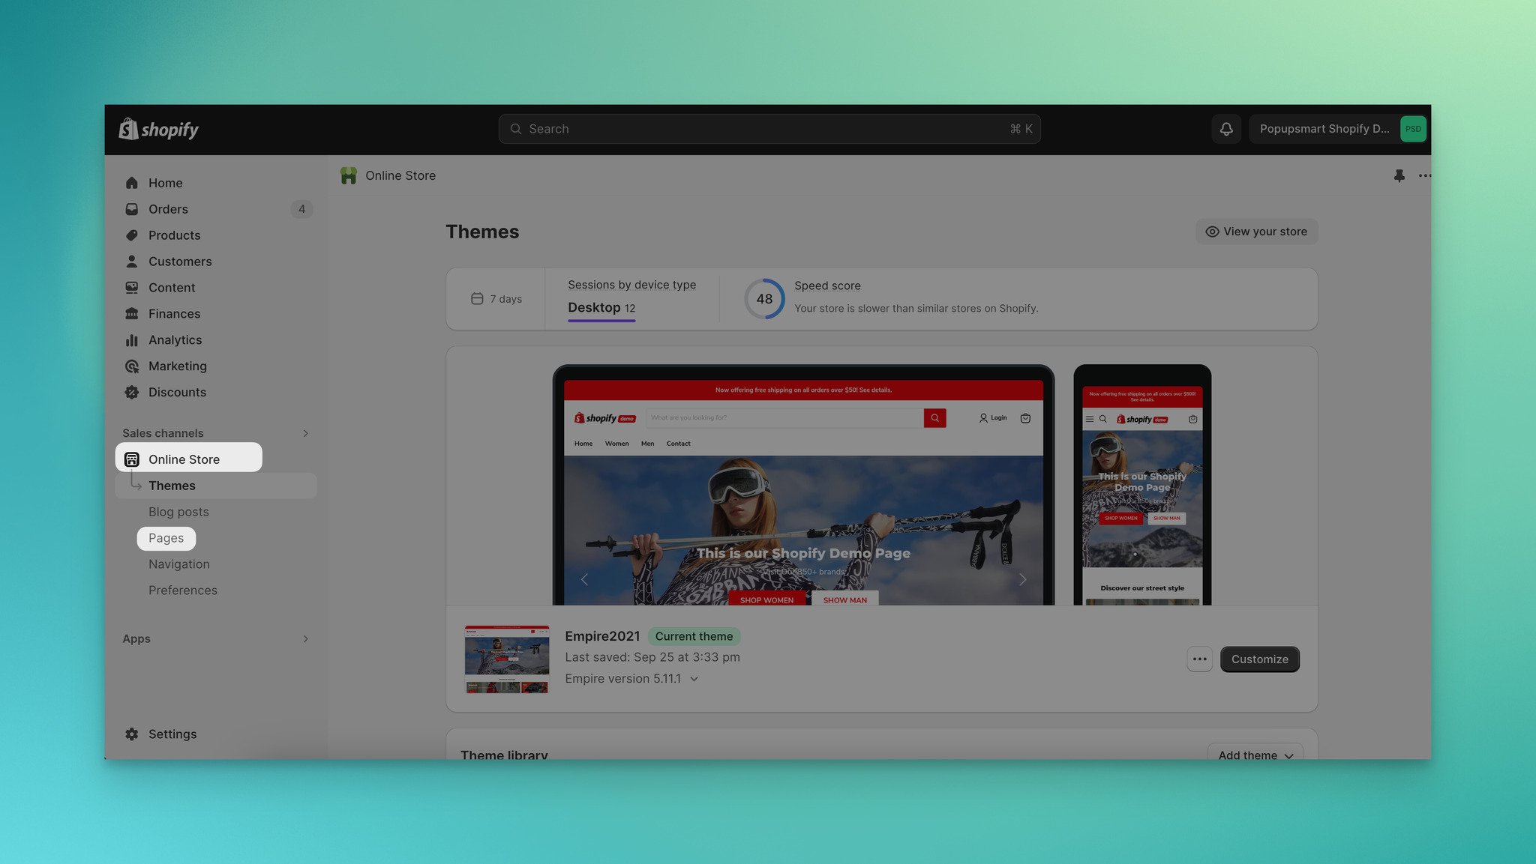Open Empire2021 theme actions three-dot button

(1200, 659)
